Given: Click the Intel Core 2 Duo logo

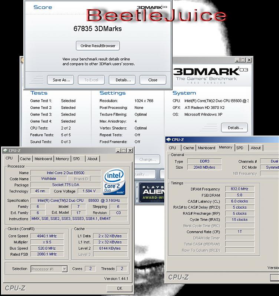Looking at the screenshot, I should [x=114, y=182].
